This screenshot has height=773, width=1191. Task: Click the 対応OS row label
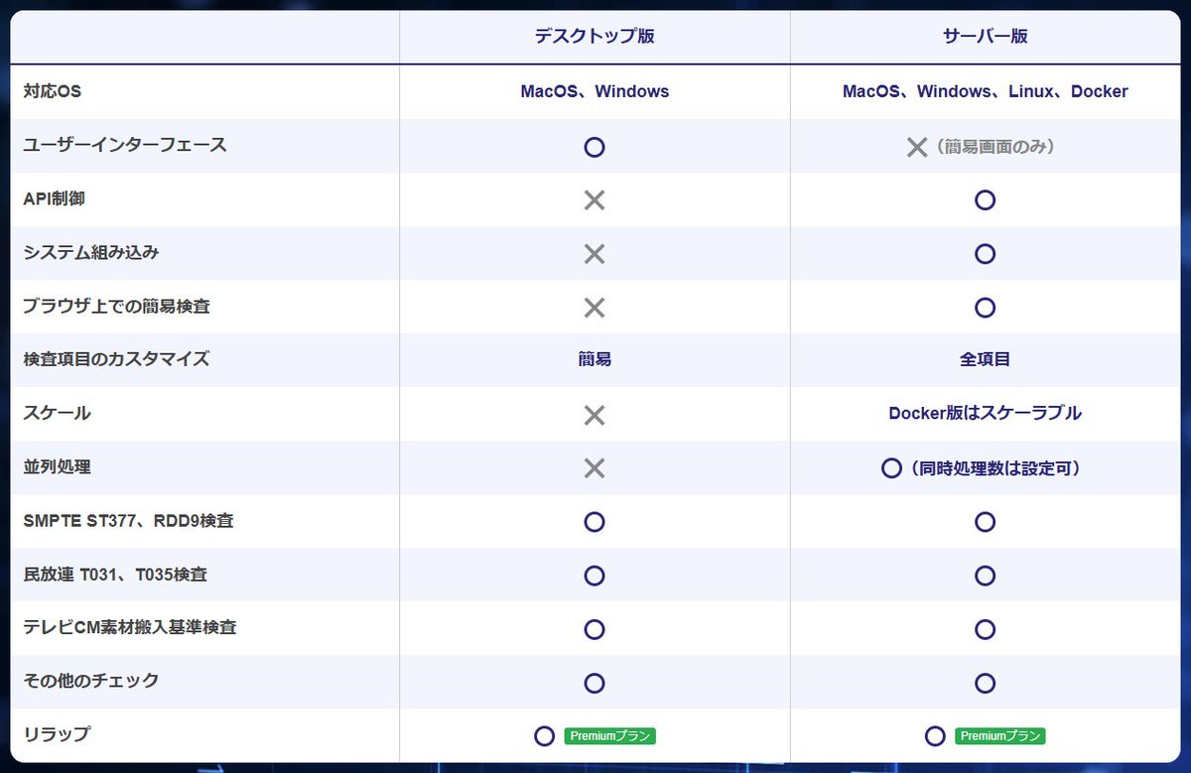click(x=53, y=91)
